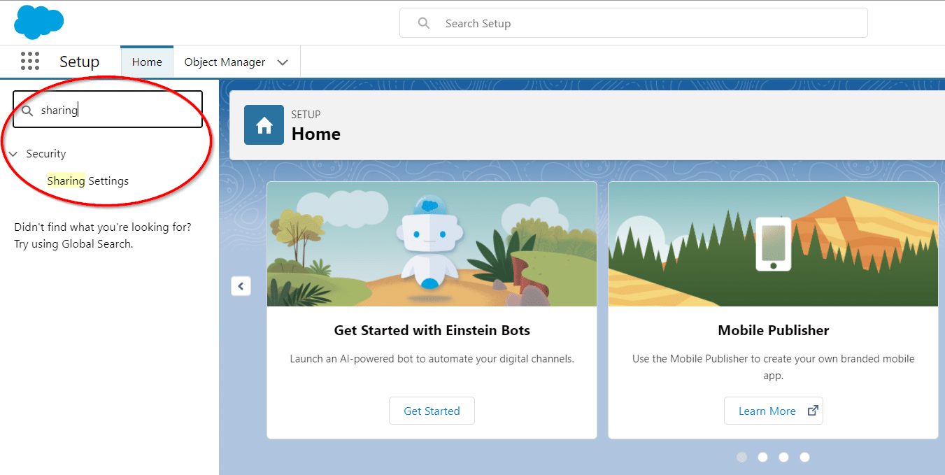Click the Get Started button
The image size is (945, 475).
pyautogui.click(x=432, y=411)
